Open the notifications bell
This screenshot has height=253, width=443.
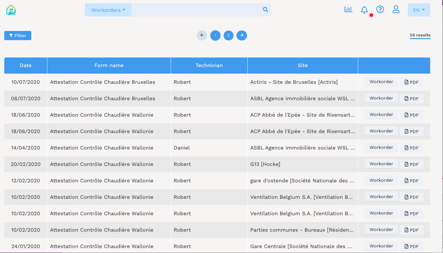click(x=364, y=10)
